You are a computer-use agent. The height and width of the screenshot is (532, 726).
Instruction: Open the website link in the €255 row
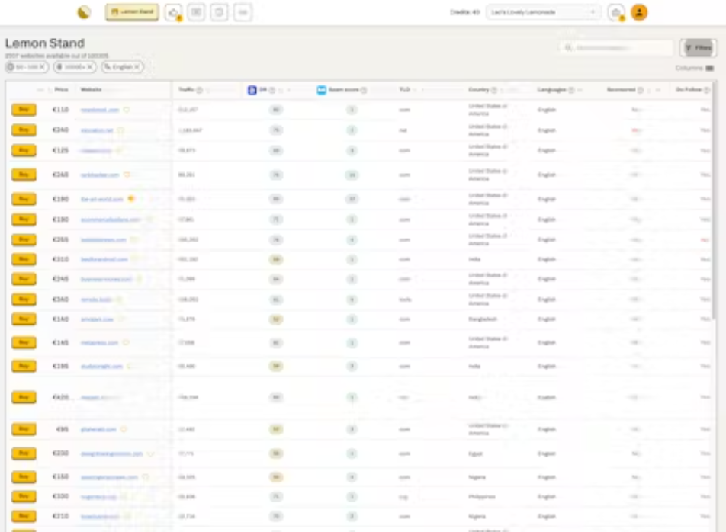pos(103,239)
